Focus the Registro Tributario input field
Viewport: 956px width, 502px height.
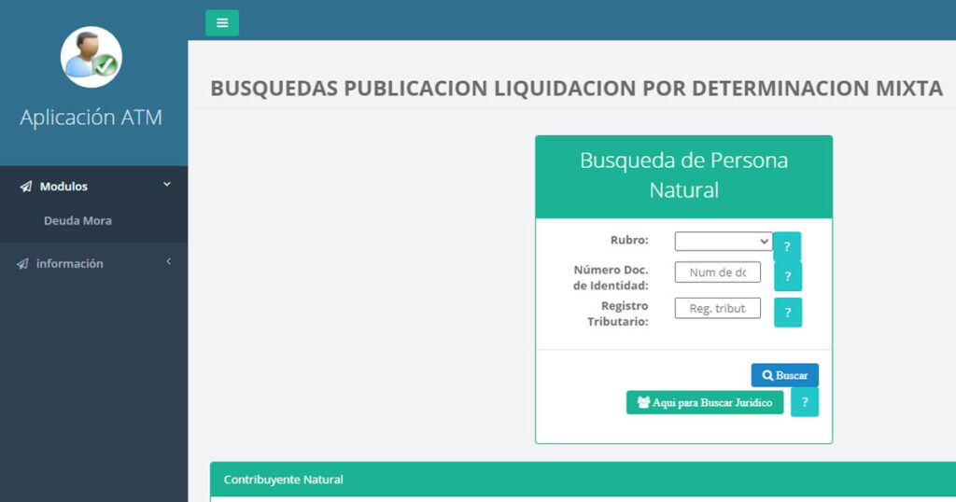[x=717, y=308]
